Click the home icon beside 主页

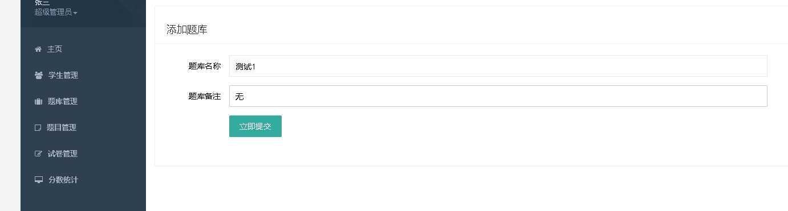[38, 49]
